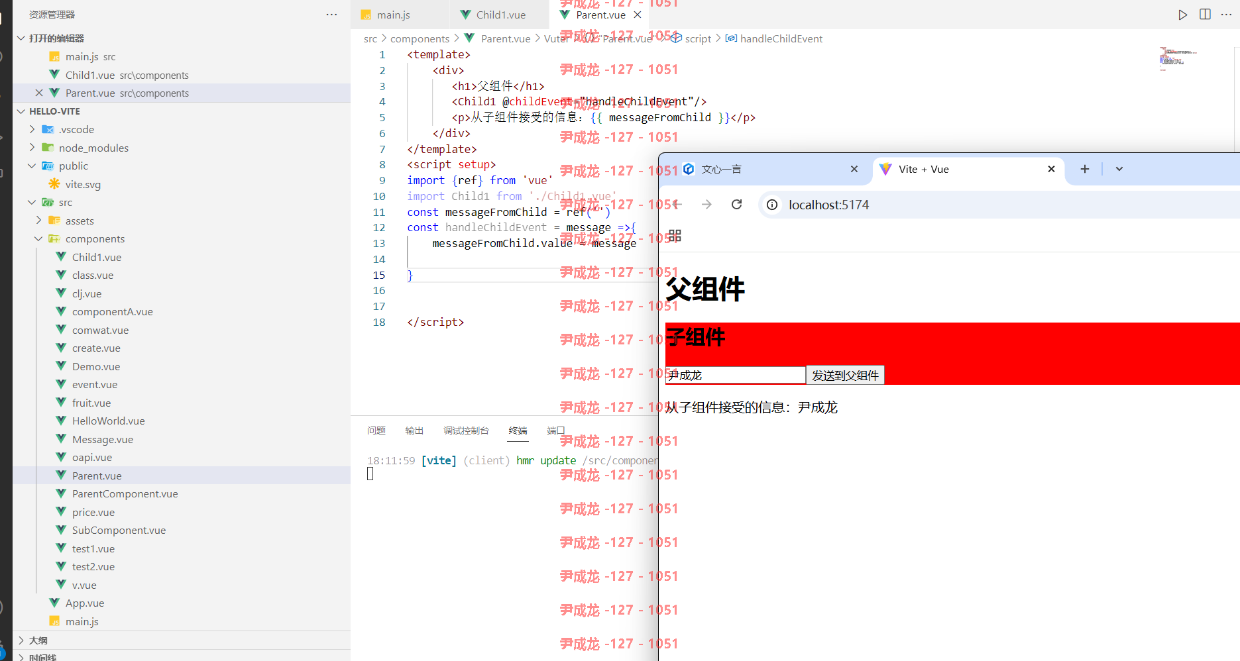Open test2.vue file
This screenshot has width=1240, height=661.
[93, 566]
